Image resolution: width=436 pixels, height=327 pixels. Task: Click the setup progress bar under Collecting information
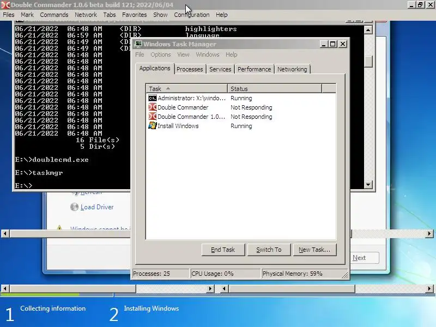point(57,295)
